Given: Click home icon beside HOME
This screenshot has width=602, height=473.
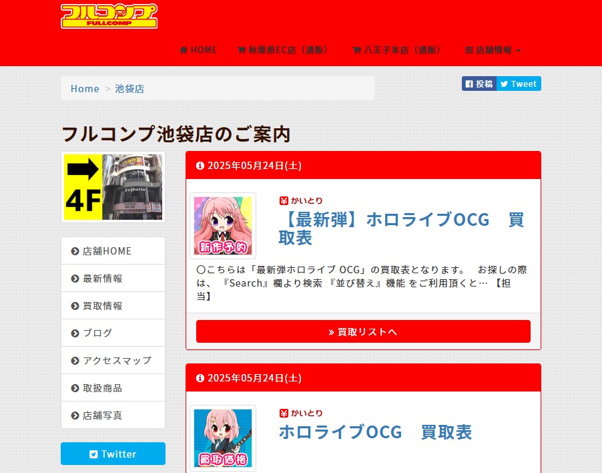Looking at the screenshot, I should (x=183, y=50).
